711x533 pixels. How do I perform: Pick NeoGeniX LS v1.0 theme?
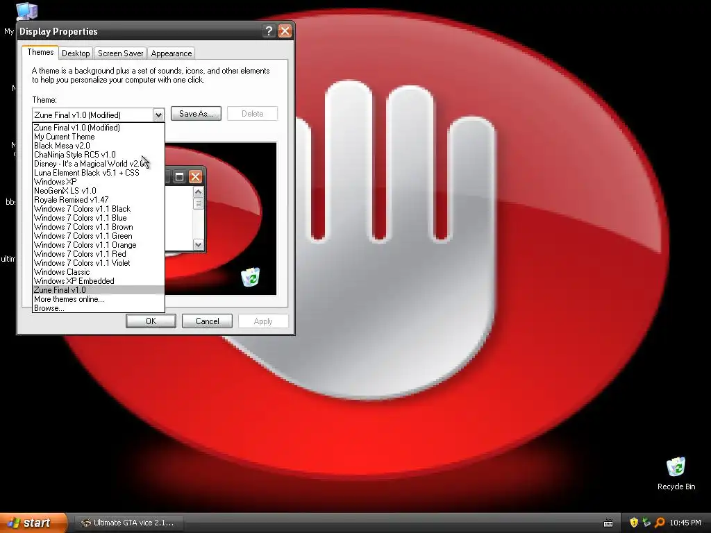(x=99, y=191)
